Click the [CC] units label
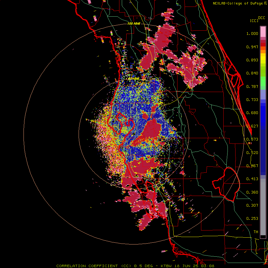This screenshot has height=268, width=268. (254, 21)
